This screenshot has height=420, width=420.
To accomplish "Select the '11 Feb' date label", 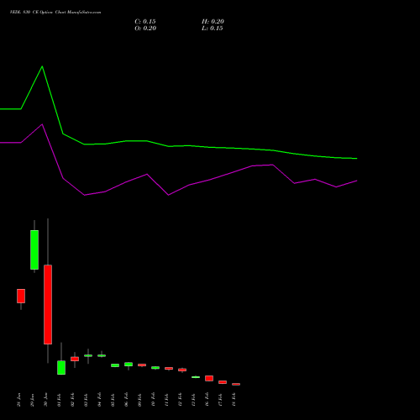I will 166,400.
